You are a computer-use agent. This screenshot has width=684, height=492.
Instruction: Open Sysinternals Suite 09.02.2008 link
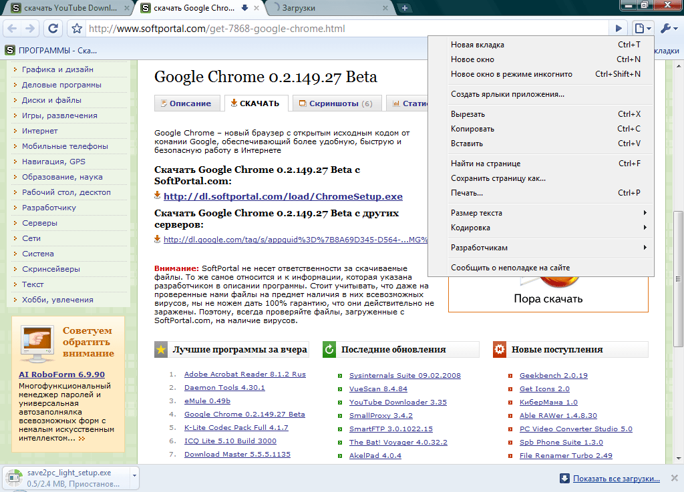(405, 376)
